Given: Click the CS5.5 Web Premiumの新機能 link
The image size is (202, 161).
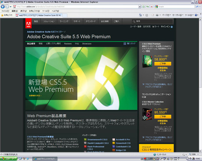Looking at the screenshot, I should click(40, 136).
